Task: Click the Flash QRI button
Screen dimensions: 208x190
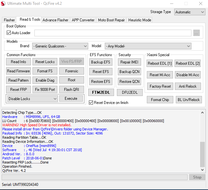Action: [72, 90]
